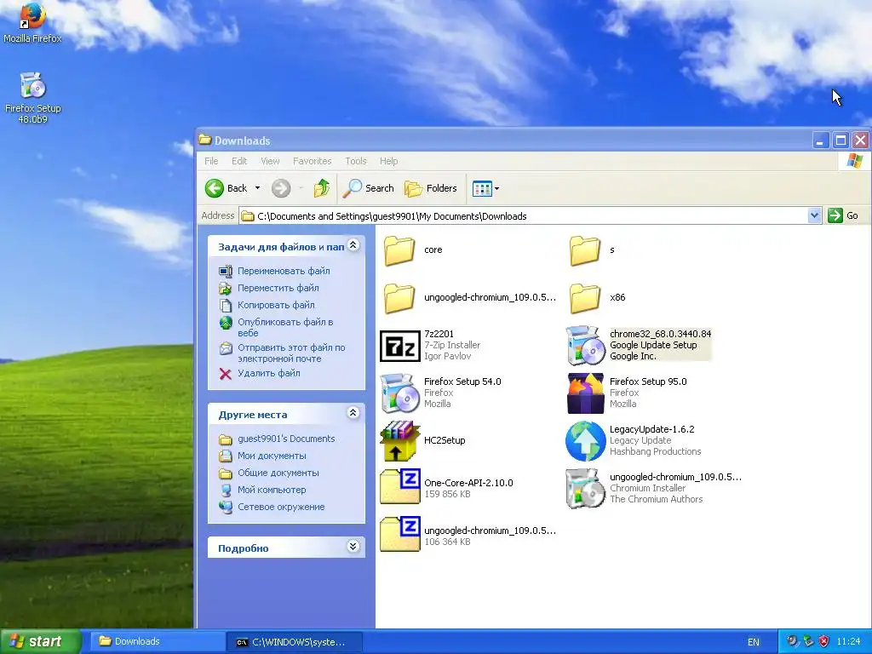
Task: Open the Help menu
Action: pyautogui.click(x=388, y=161)
